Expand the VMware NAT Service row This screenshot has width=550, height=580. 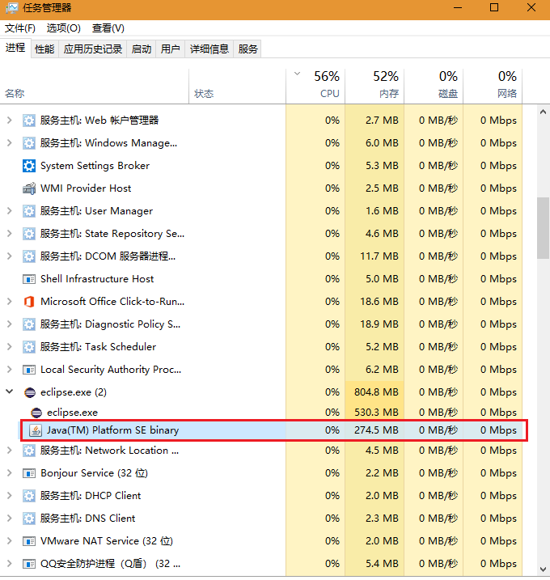click(9, 541)
